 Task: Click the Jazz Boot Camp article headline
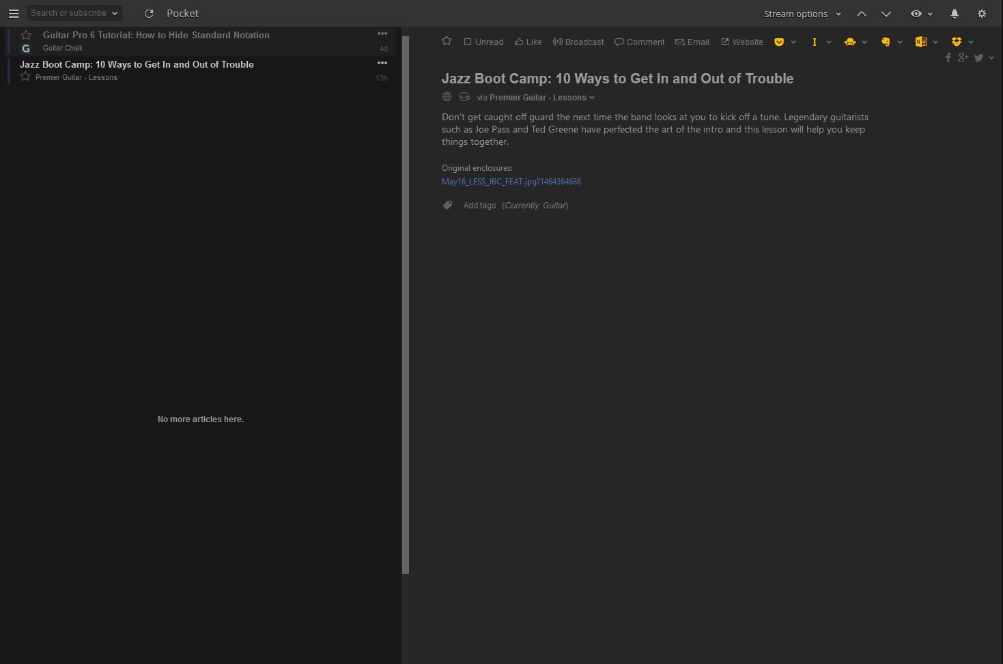tap(617, 79)
